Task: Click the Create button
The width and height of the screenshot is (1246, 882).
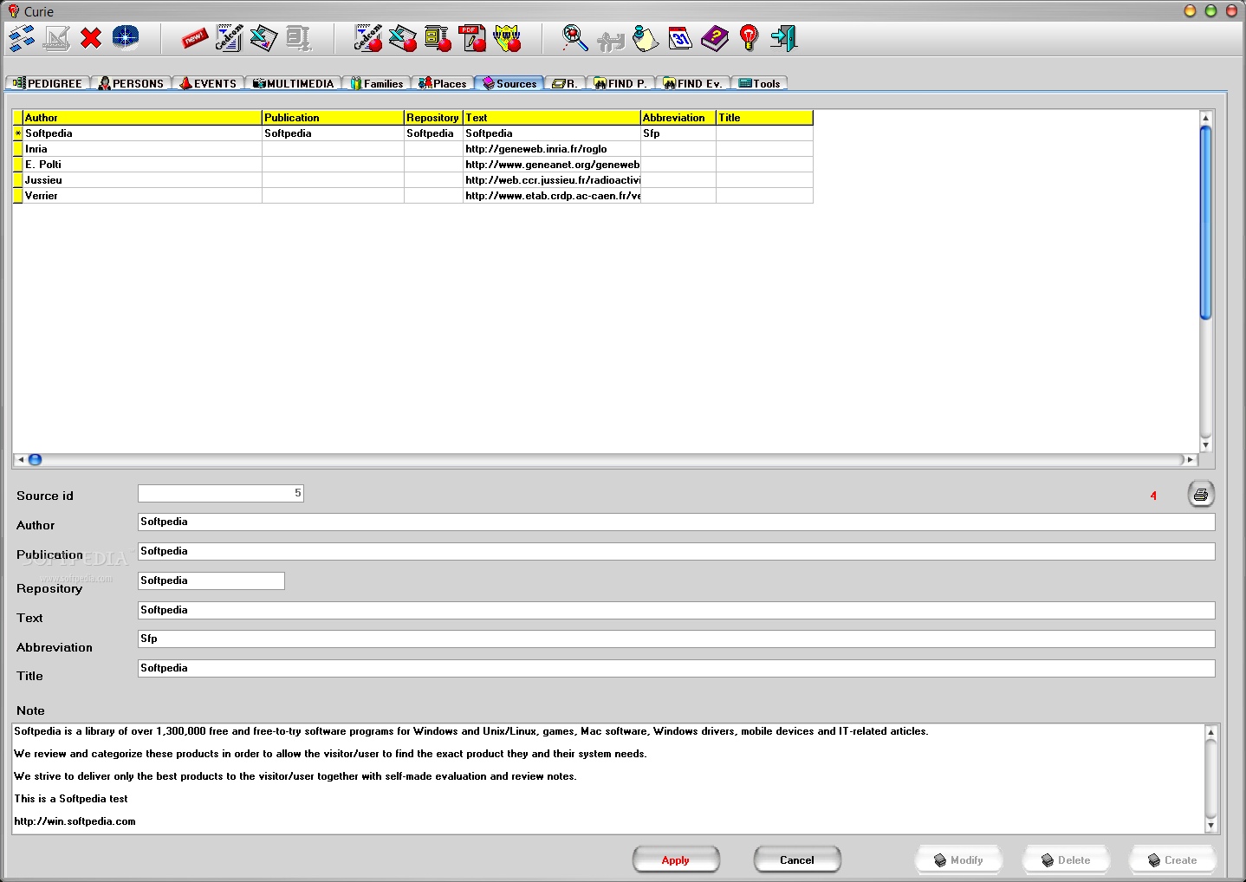Action: [1172, 859]
